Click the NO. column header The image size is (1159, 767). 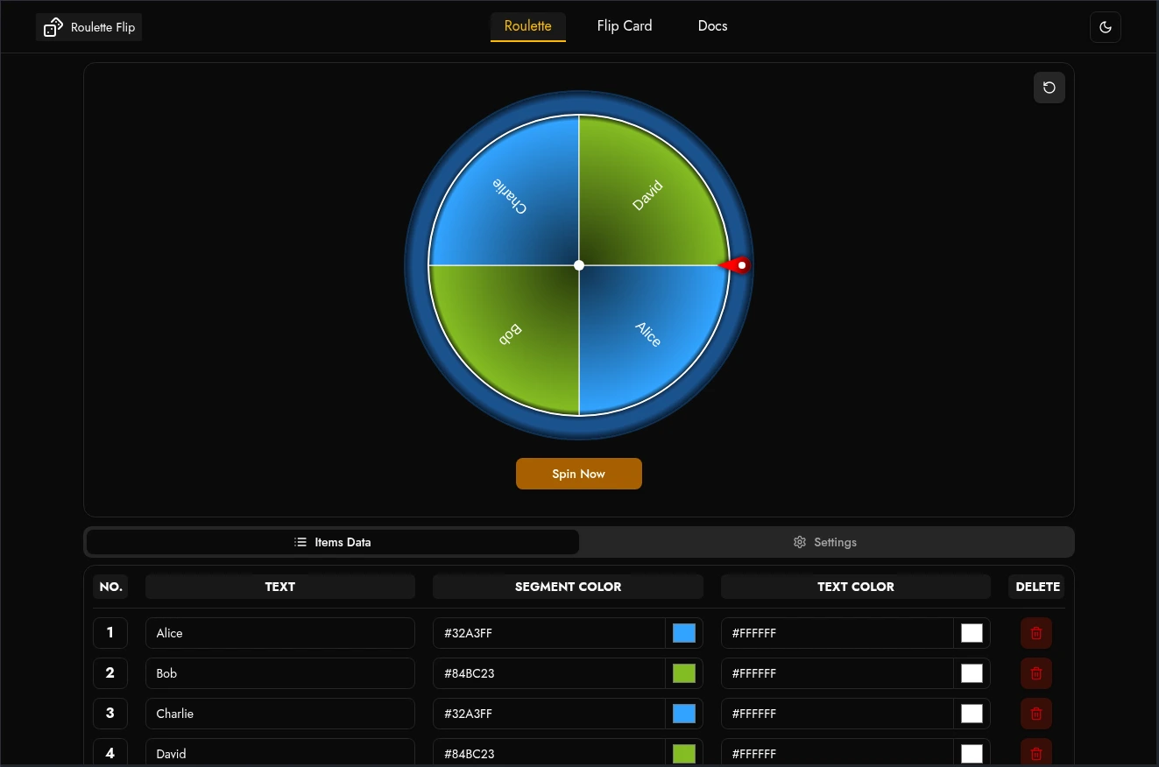pyautogui.click(x=110, y=587)
